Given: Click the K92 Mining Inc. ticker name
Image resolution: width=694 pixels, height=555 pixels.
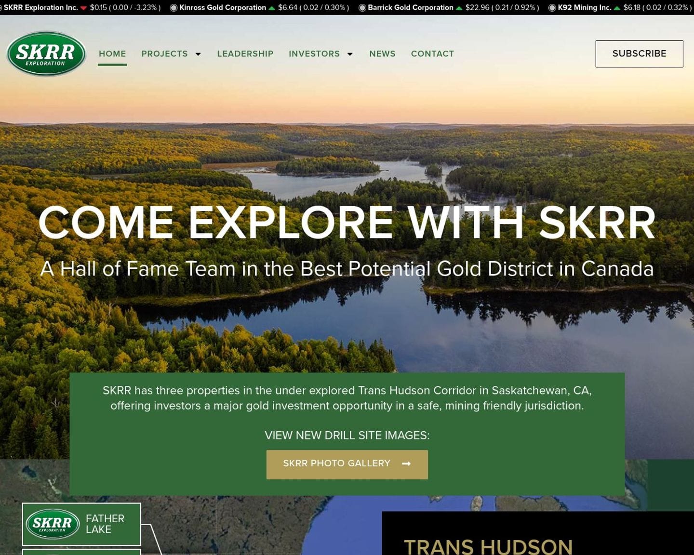Looking at the screenshot, I should point(584,8).
